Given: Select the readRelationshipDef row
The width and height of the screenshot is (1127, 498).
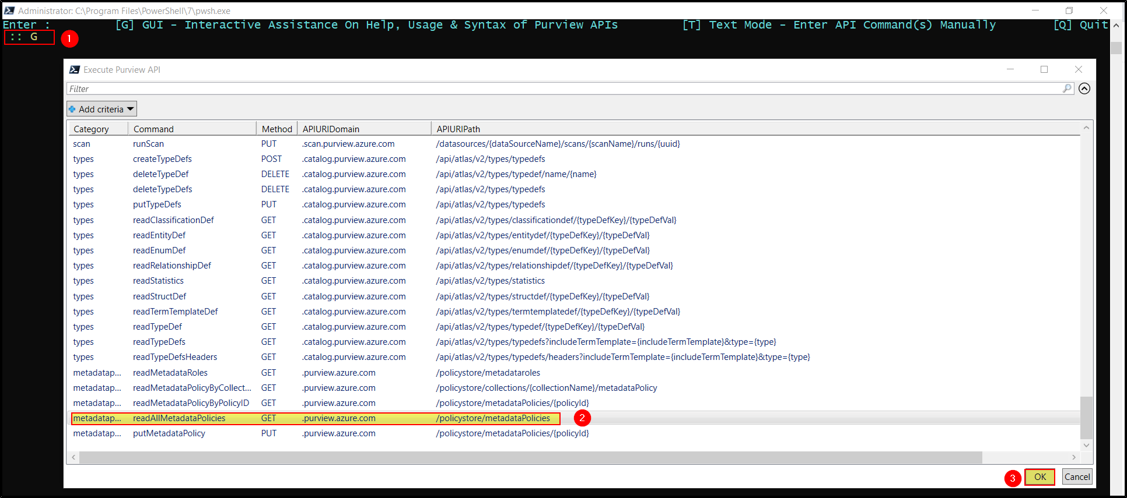Looking at the screenshot, I should [x=575, y=266].
